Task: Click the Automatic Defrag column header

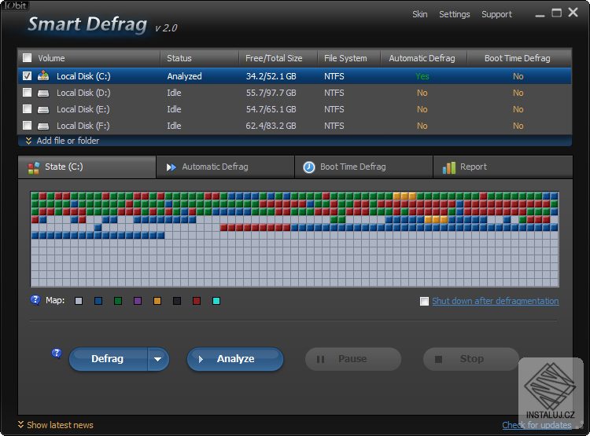Action: click(424, 58)
